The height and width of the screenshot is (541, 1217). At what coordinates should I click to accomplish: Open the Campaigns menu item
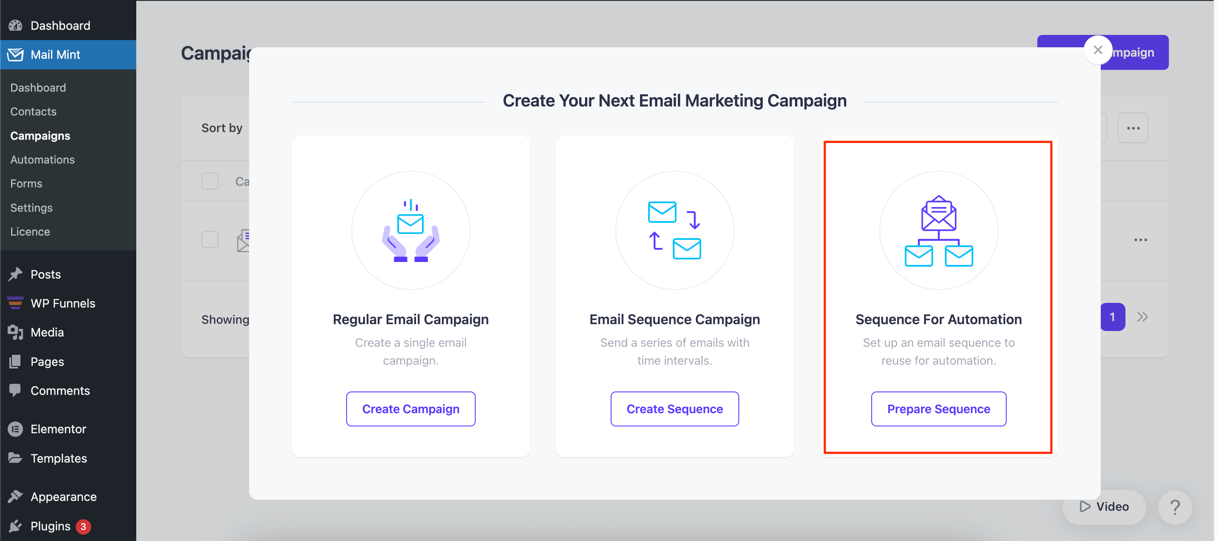point(40,135)
